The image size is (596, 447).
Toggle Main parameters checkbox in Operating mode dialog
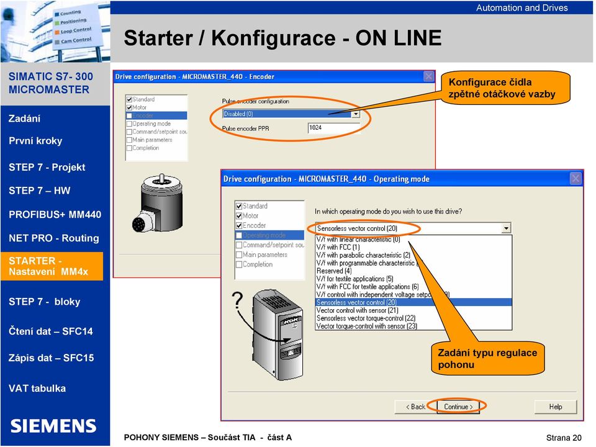pyautogui.click(x=239, y=255)
